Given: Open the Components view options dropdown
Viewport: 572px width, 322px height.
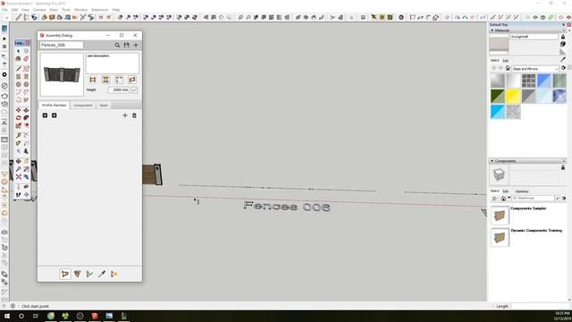Looking at the screenshot, I should (x=495, y=199).
